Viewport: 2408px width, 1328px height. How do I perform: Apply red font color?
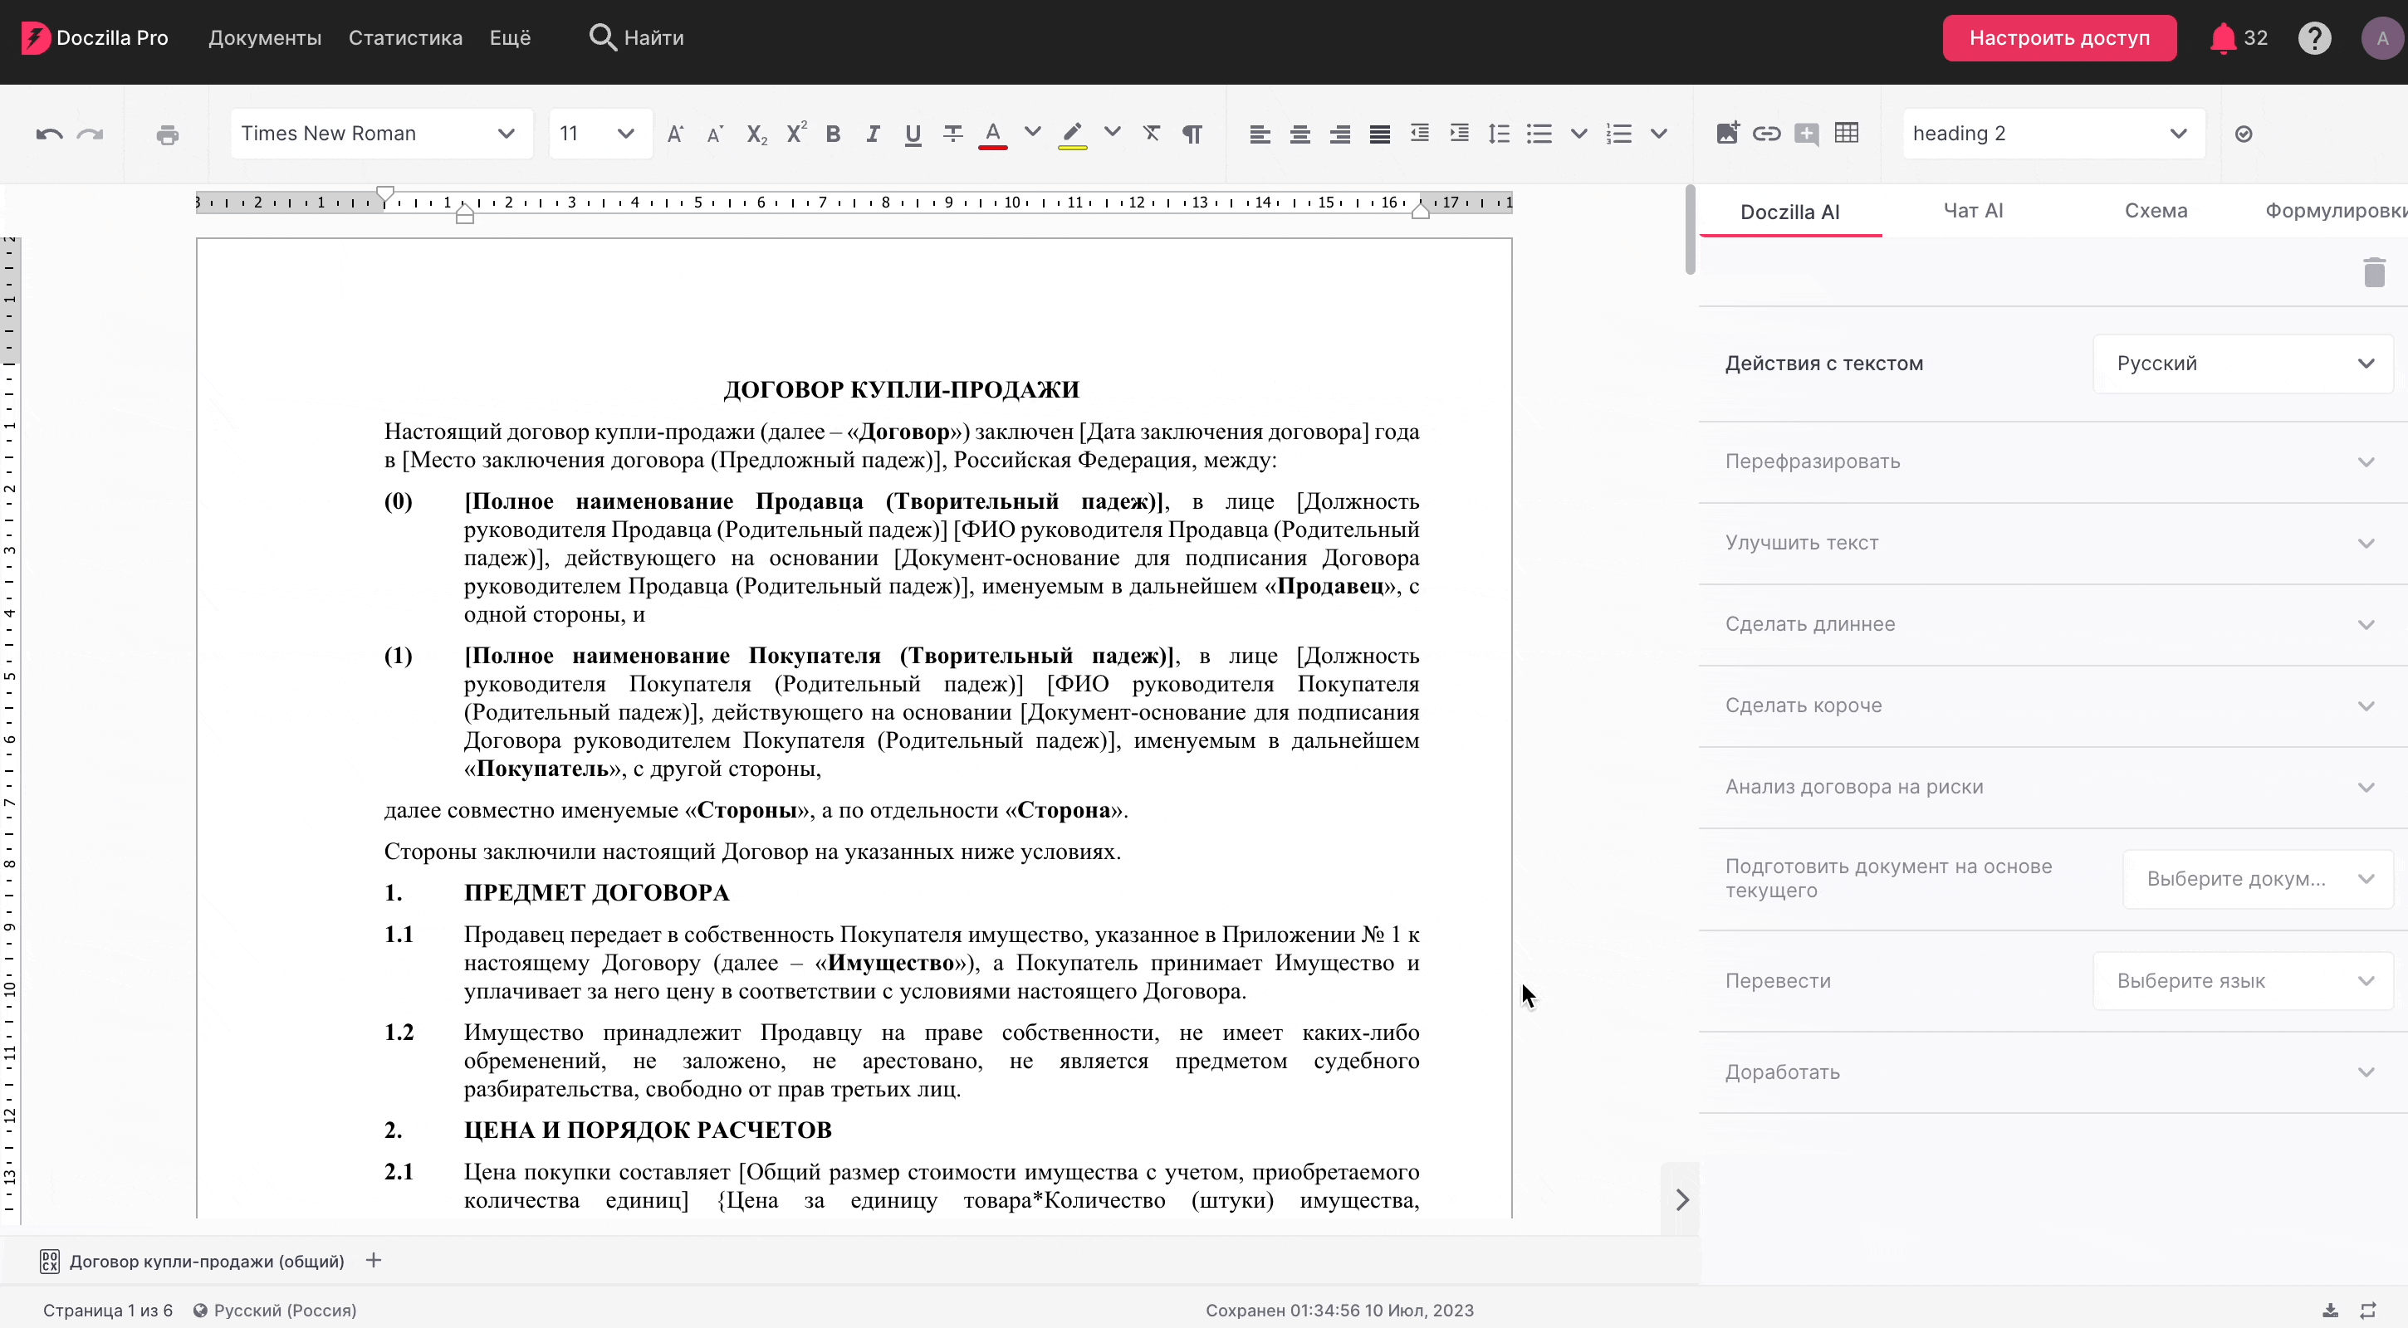(x=993, y=134)
